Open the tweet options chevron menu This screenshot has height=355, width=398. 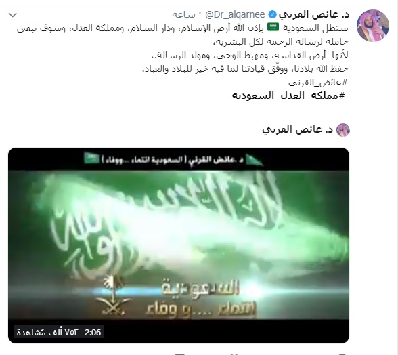click(x=13, y=15)
